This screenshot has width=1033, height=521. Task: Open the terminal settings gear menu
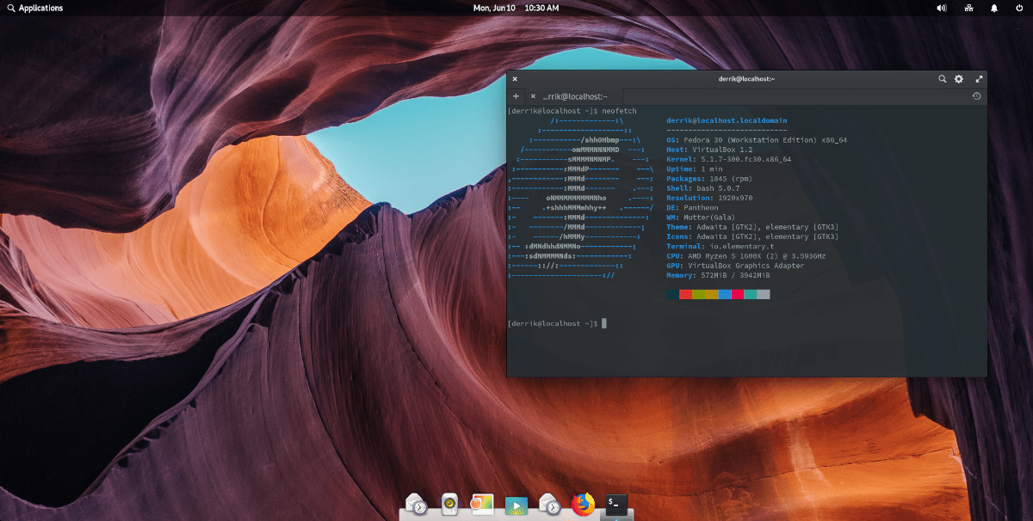pyautogui.click(x=959, y=79)
